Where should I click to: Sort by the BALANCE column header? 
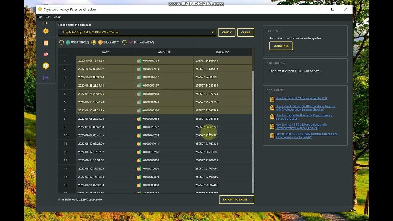[223, 52]
